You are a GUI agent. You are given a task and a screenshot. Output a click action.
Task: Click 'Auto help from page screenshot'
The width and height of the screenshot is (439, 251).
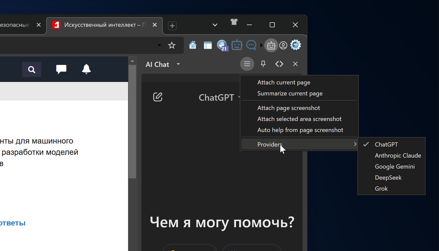[299, 130]
